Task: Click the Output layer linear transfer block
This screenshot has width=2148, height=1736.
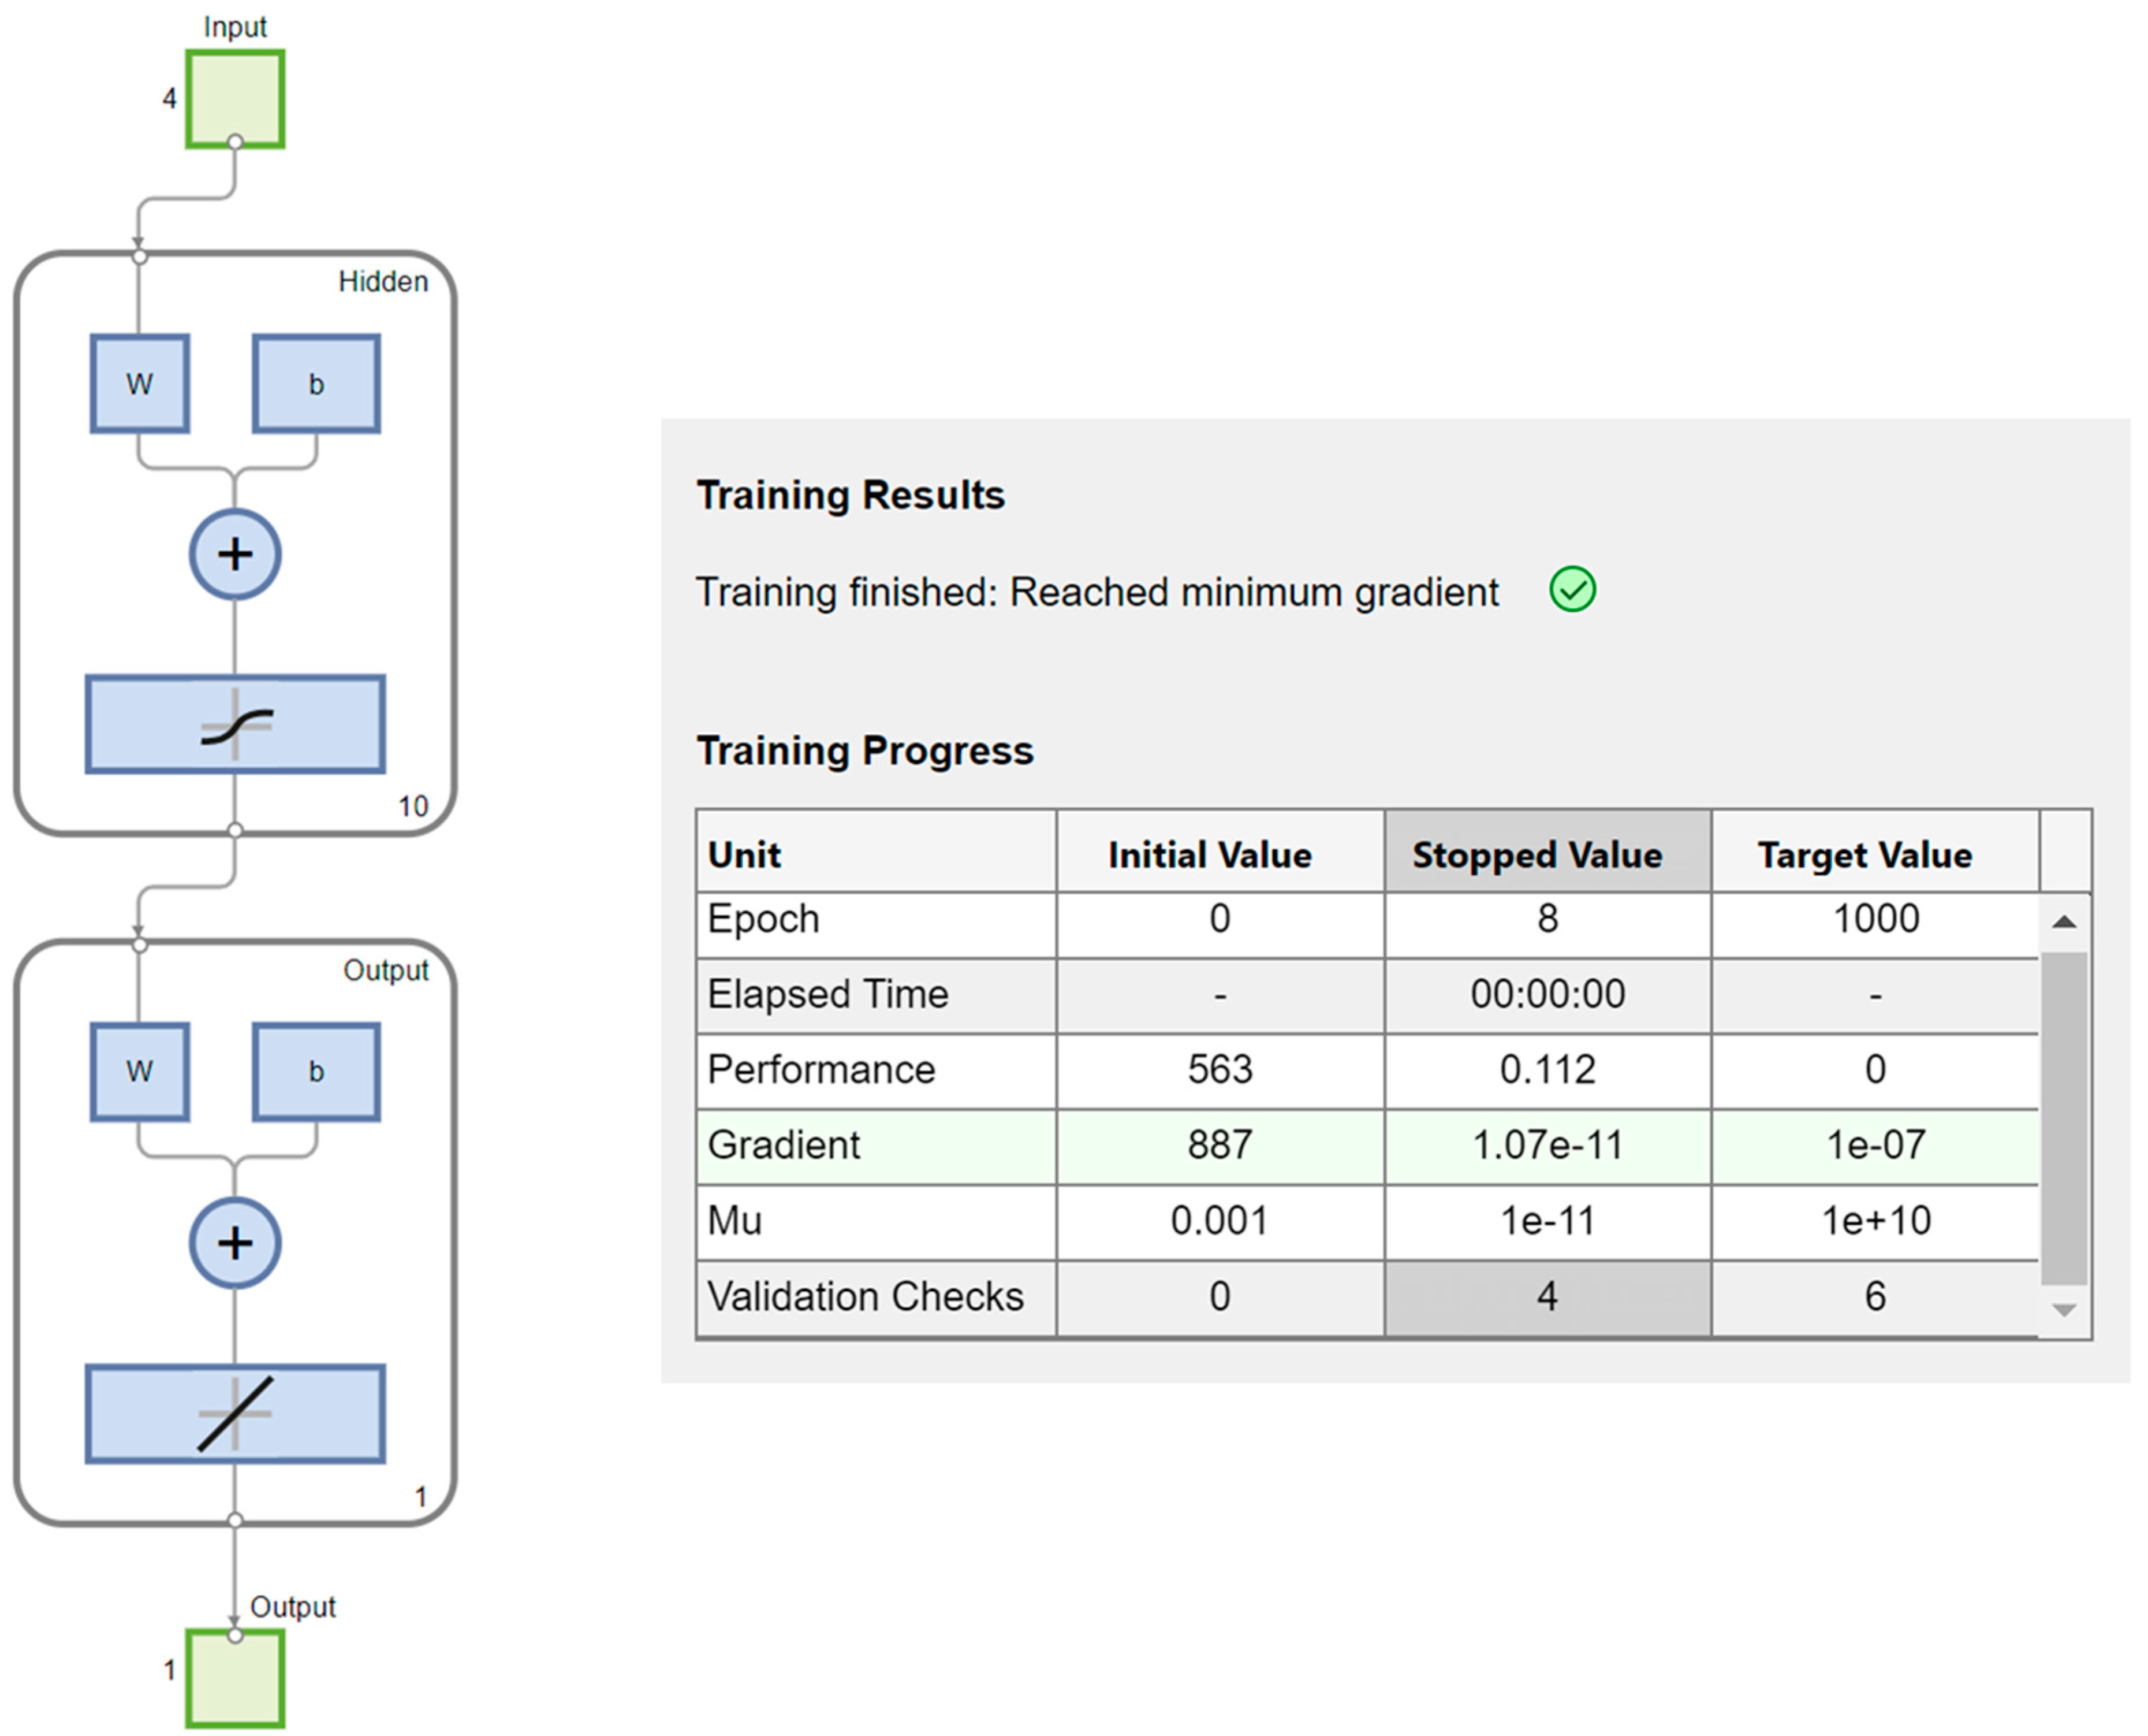Action: tap(235, 1413)
